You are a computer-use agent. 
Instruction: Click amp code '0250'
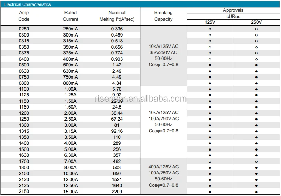coord(24,29)
